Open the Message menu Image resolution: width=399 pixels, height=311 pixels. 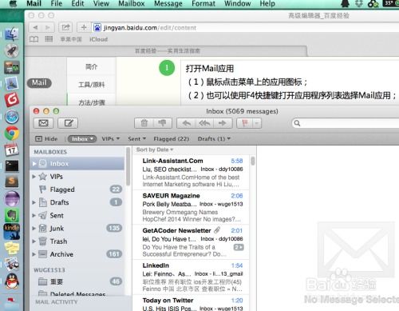(x=168, y=4)
